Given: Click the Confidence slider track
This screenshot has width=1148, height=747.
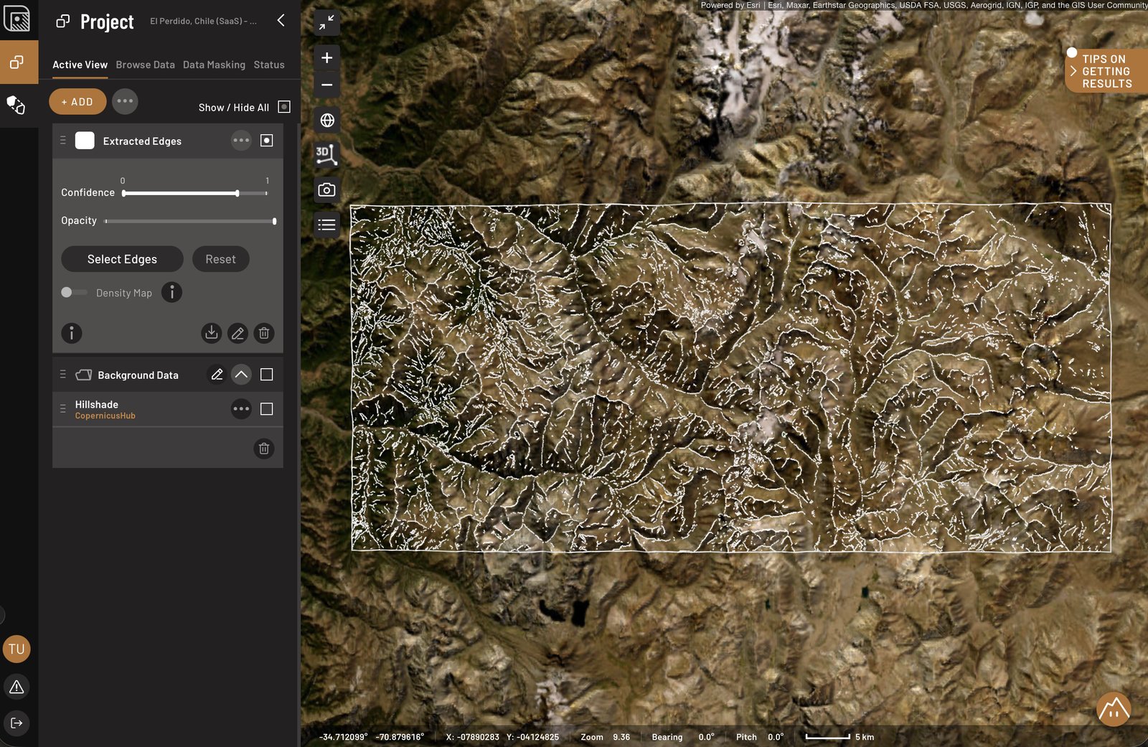Looking at the screenshot, I should [195, 193].
